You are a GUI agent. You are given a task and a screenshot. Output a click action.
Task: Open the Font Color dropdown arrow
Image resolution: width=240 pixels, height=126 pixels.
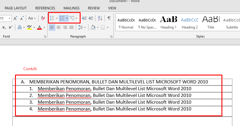(44, 28)
